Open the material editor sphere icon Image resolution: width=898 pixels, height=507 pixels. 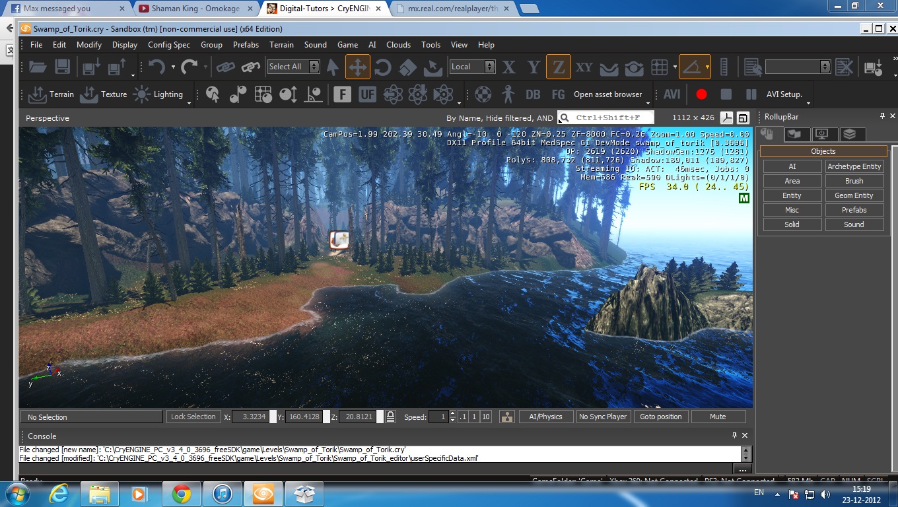[x=484, y=94]
